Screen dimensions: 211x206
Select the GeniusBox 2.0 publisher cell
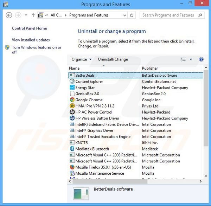tap(154, 94)
